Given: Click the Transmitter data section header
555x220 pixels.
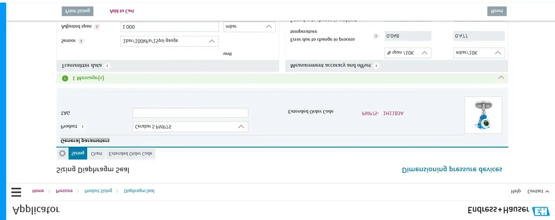Looking at the screenshot, I should 168,66.
